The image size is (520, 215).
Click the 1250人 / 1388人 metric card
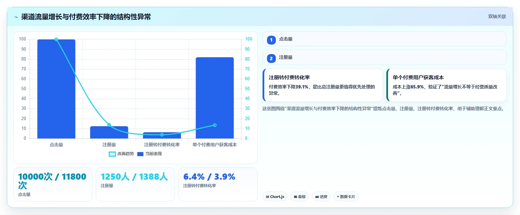[135, 184]
